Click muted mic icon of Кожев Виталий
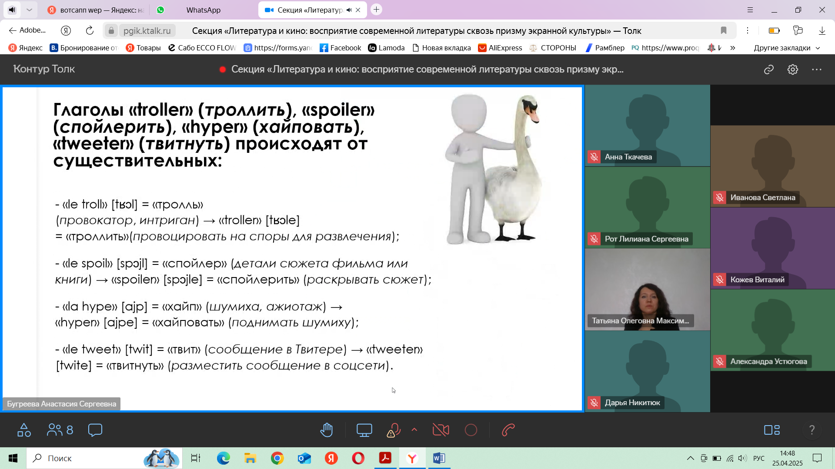Viewport: 835px width, 469px height. point(719,280)
